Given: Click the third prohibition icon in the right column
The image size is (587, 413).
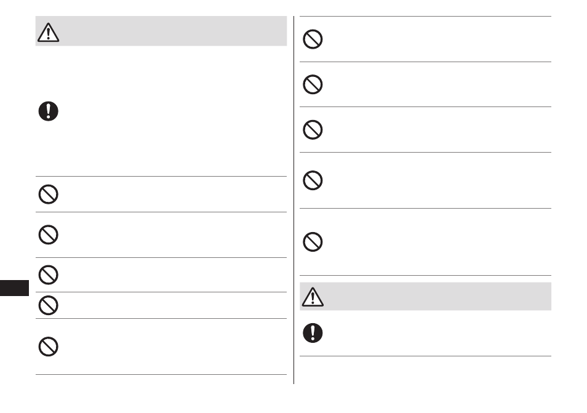Looking at the screenshot, I should click(x=313, y=130).
